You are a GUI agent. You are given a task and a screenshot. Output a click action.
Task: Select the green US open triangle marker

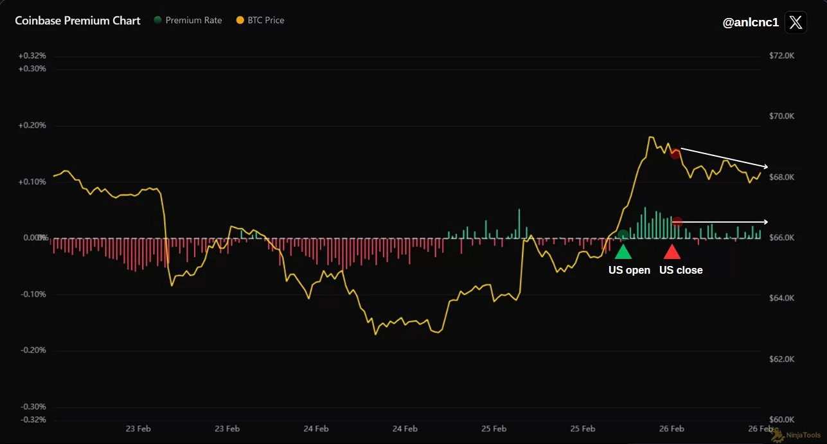click(x=623, y=251)
